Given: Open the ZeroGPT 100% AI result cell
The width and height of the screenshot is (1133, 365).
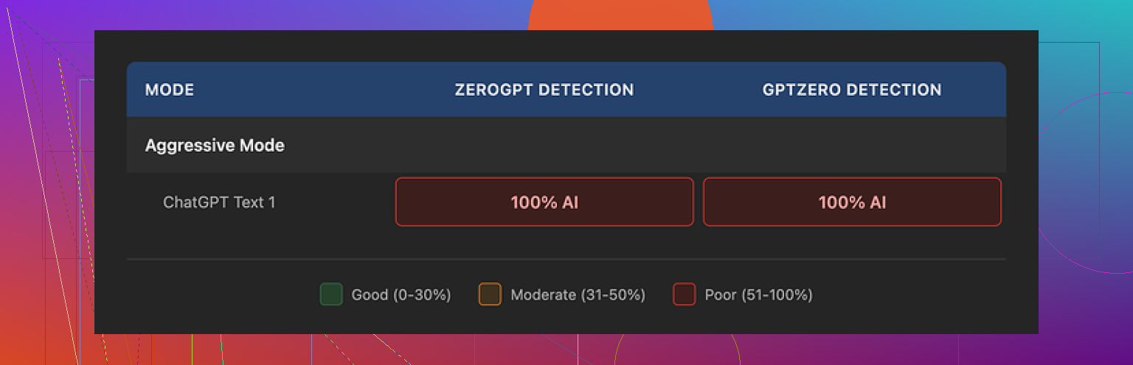Looking at the screenshot, I should tap(544, 202).
